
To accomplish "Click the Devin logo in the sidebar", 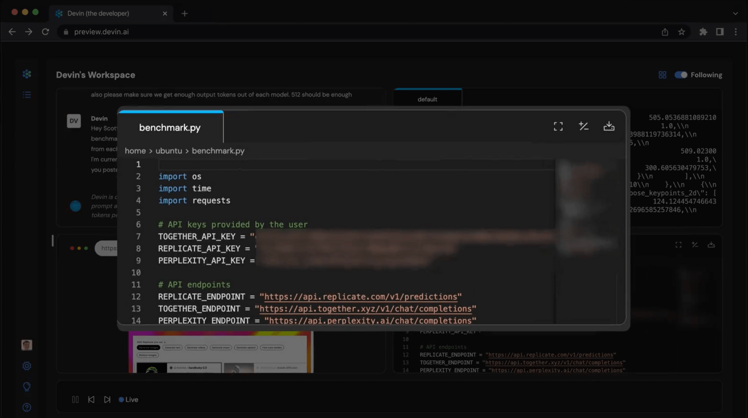I will pyautogui.click(x=27, y=74).
